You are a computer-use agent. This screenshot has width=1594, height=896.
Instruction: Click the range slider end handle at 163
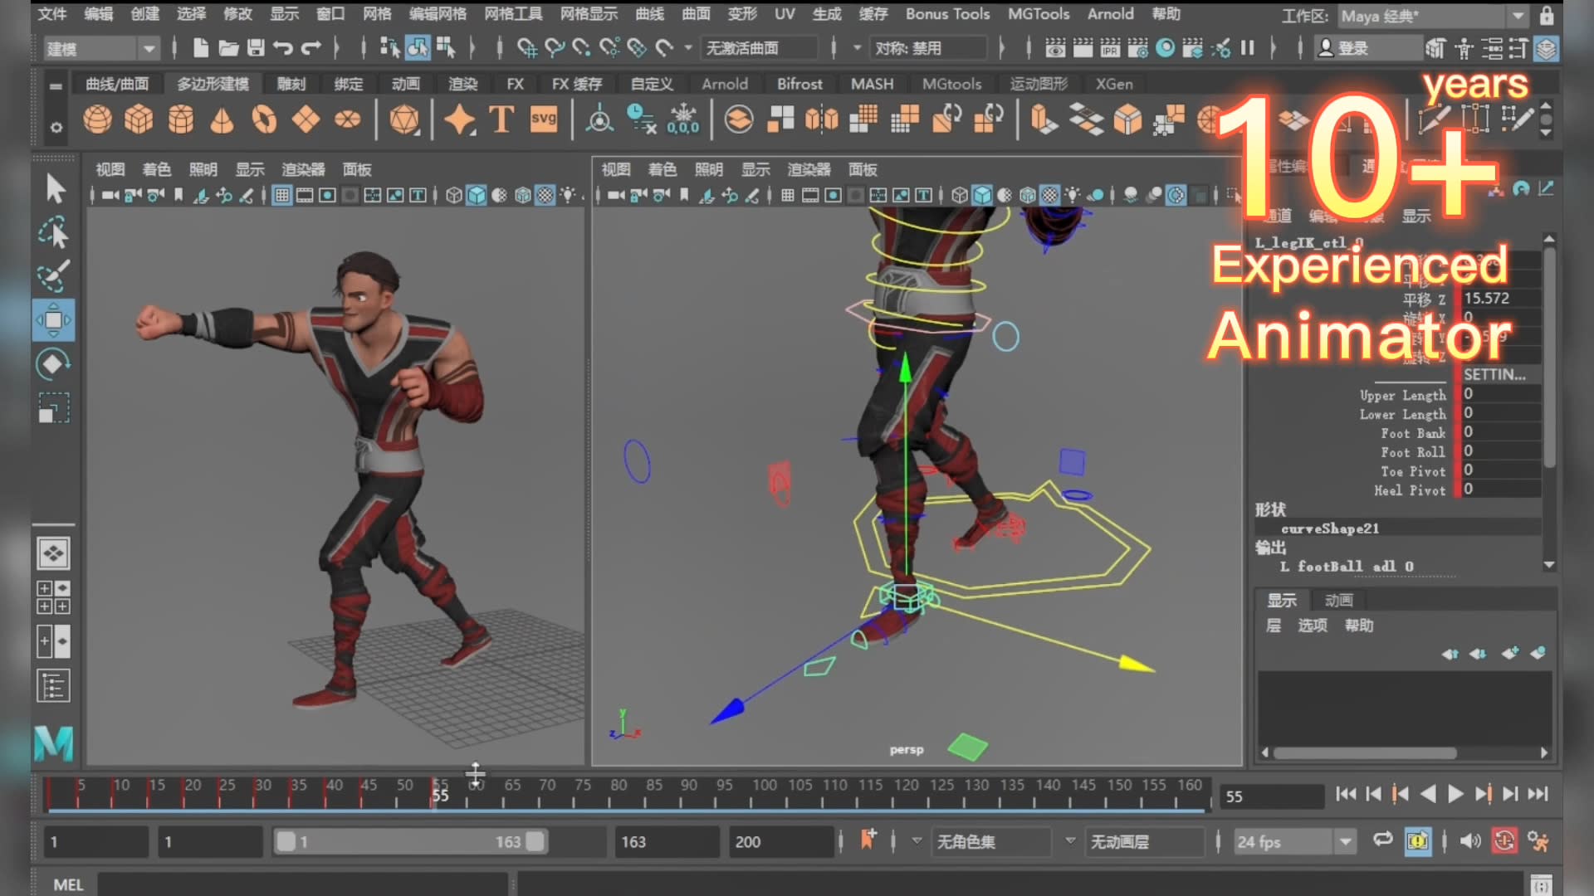(535, 841)
